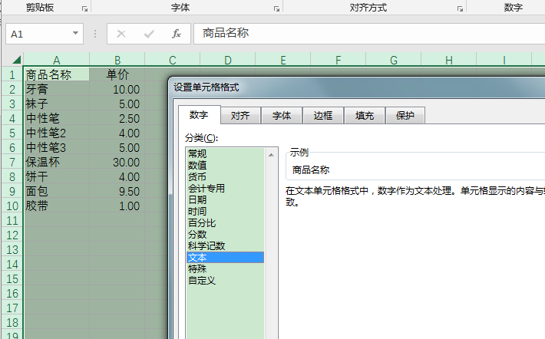
Task: Select the column B header
Action: 117,60
